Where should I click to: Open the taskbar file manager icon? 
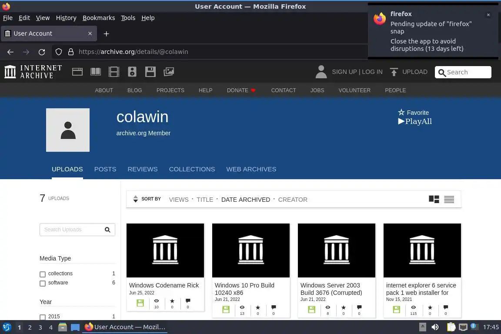click(63, 327)
